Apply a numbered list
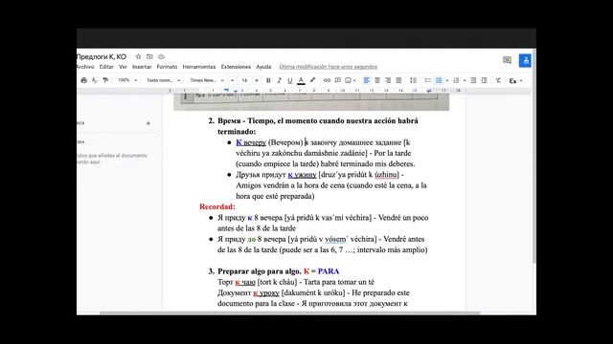Image resolution: width=613 pixels, height=344 pixels. coord(456,80)
